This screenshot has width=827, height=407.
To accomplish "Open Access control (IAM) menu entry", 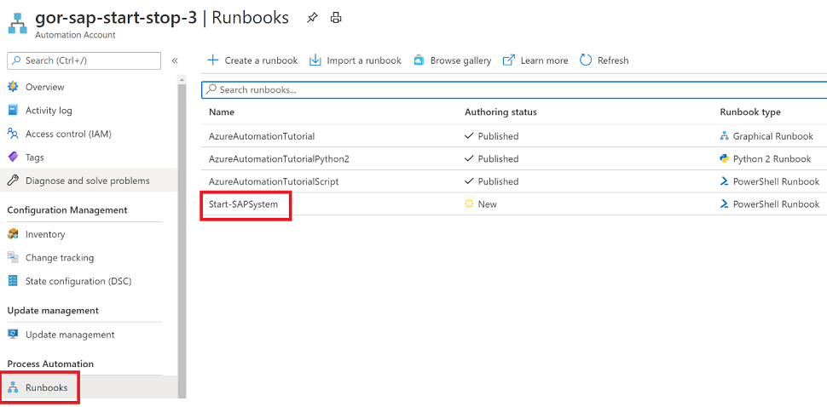I will point(68,134).
